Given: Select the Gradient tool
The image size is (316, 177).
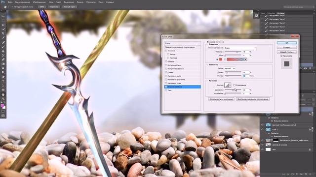Looking at the screenshot, I should [x=3, y=64].
